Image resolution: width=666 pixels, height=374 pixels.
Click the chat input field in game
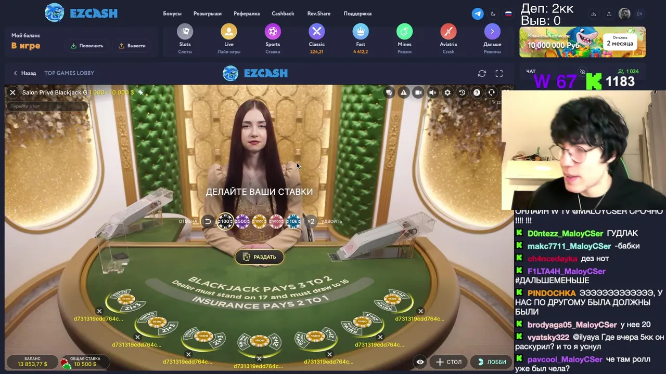(x=47, y=106)
